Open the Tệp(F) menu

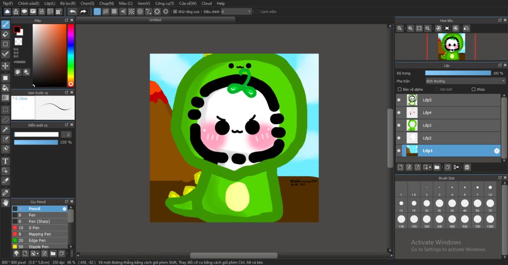(x=8, y=3)
